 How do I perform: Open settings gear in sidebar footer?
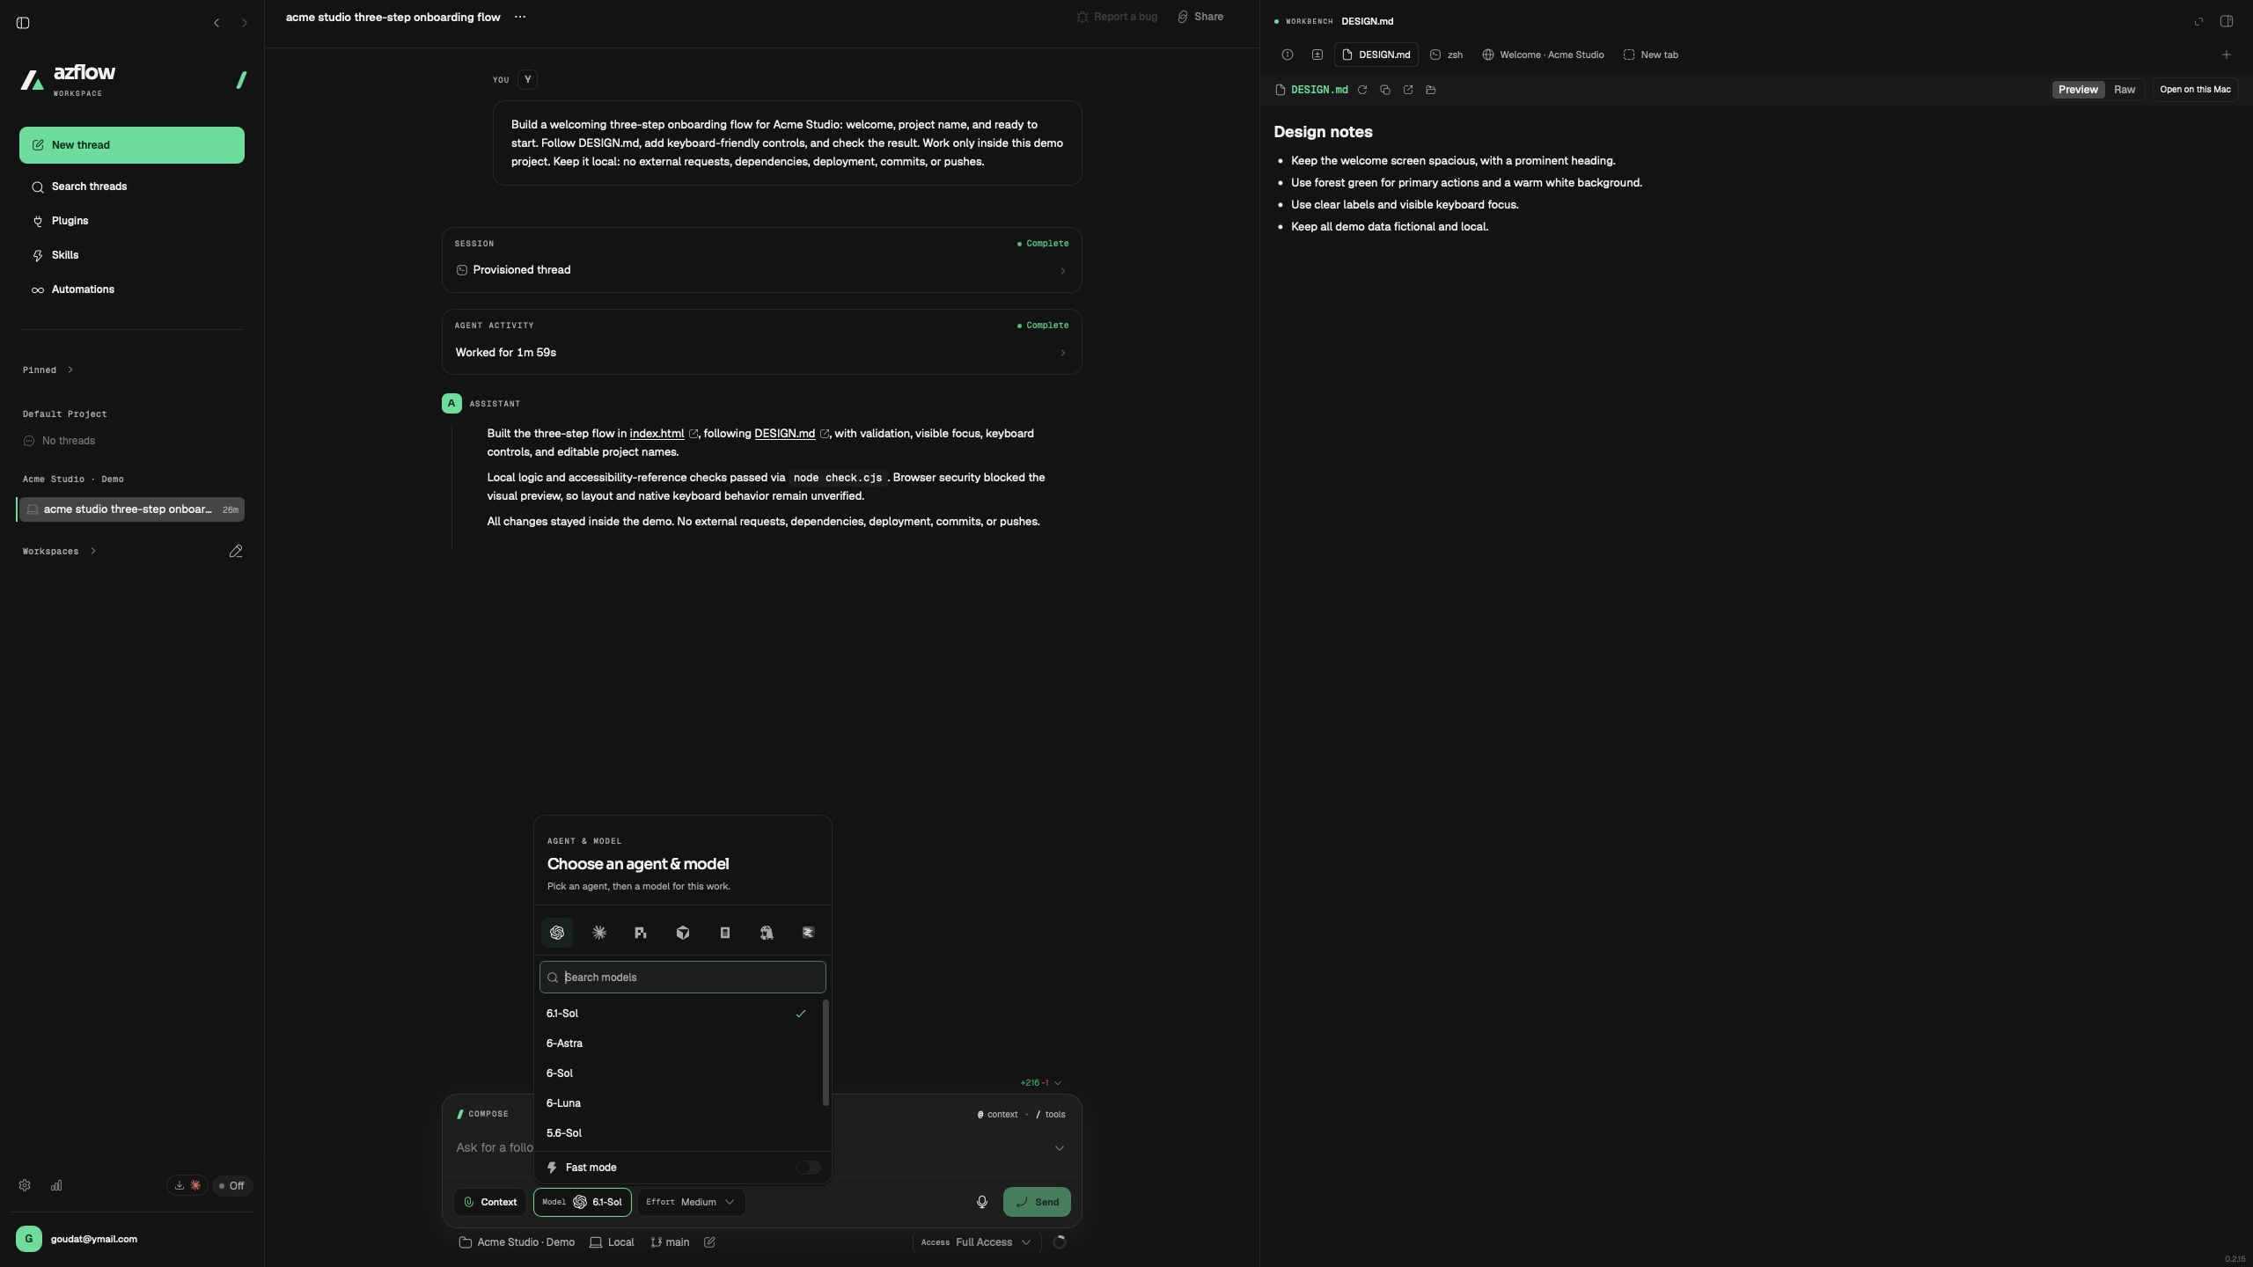pyautogui.click(x=25, y=1185)
